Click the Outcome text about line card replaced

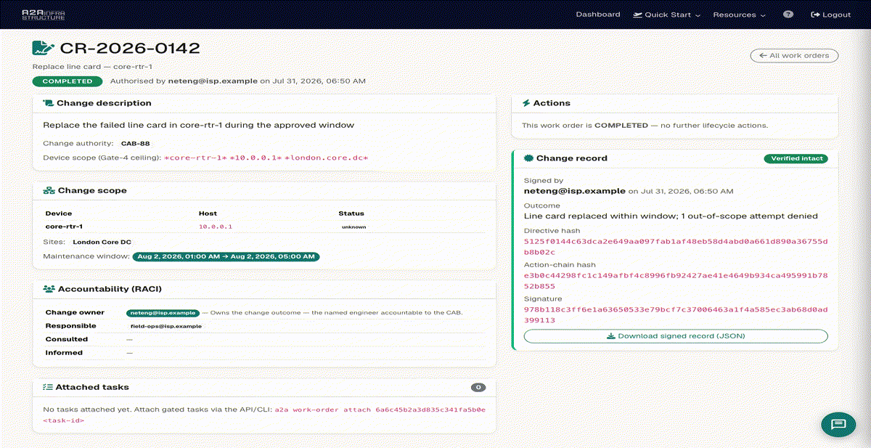(671, 216)
